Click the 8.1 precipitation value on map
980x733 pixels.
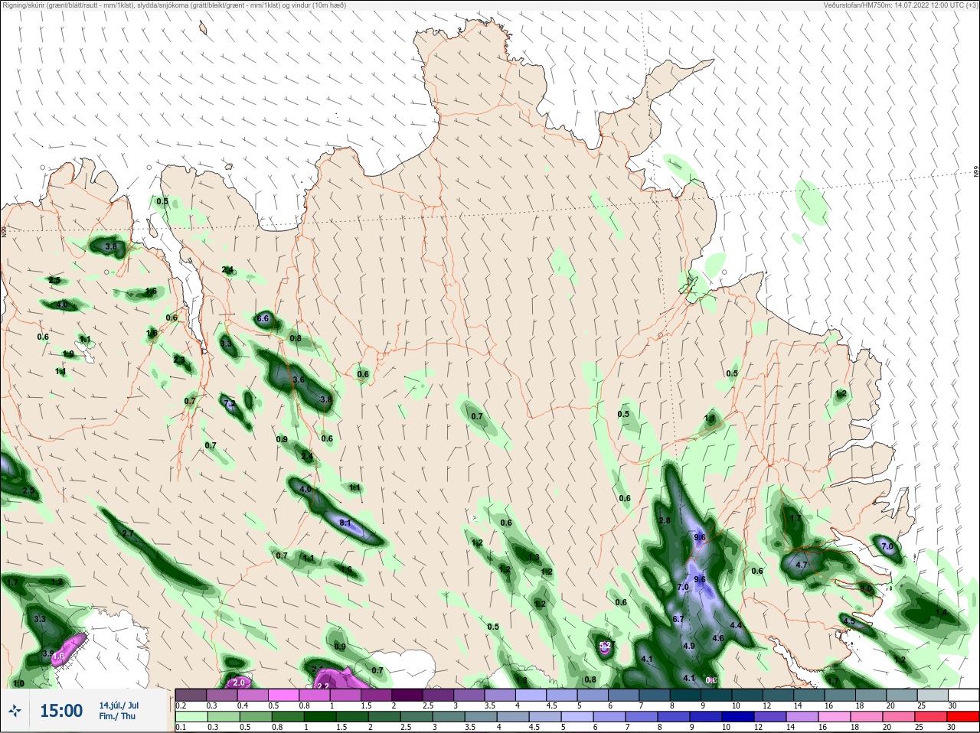[345, 523]
